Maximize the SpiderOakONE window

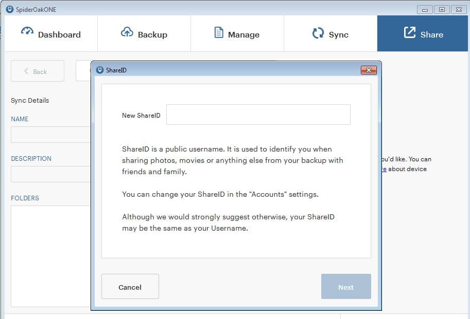pos(442,10)
